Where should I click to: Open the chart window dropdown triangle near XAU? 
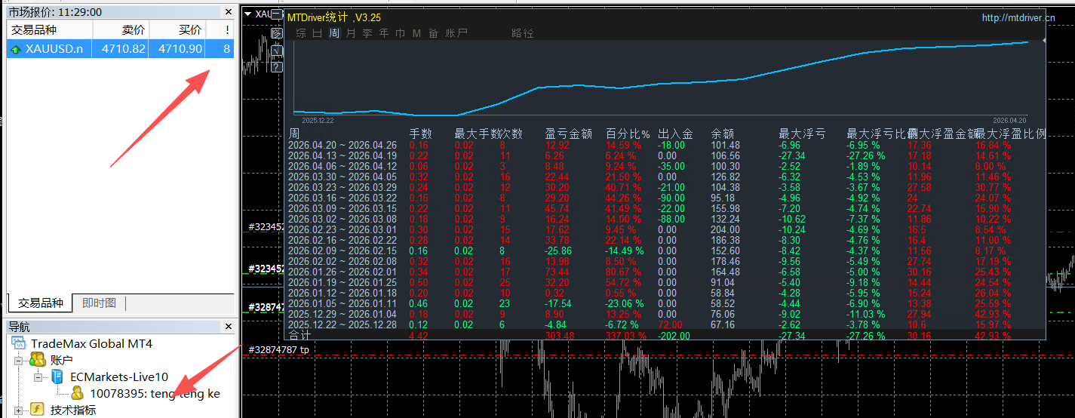tap(247, 13)
